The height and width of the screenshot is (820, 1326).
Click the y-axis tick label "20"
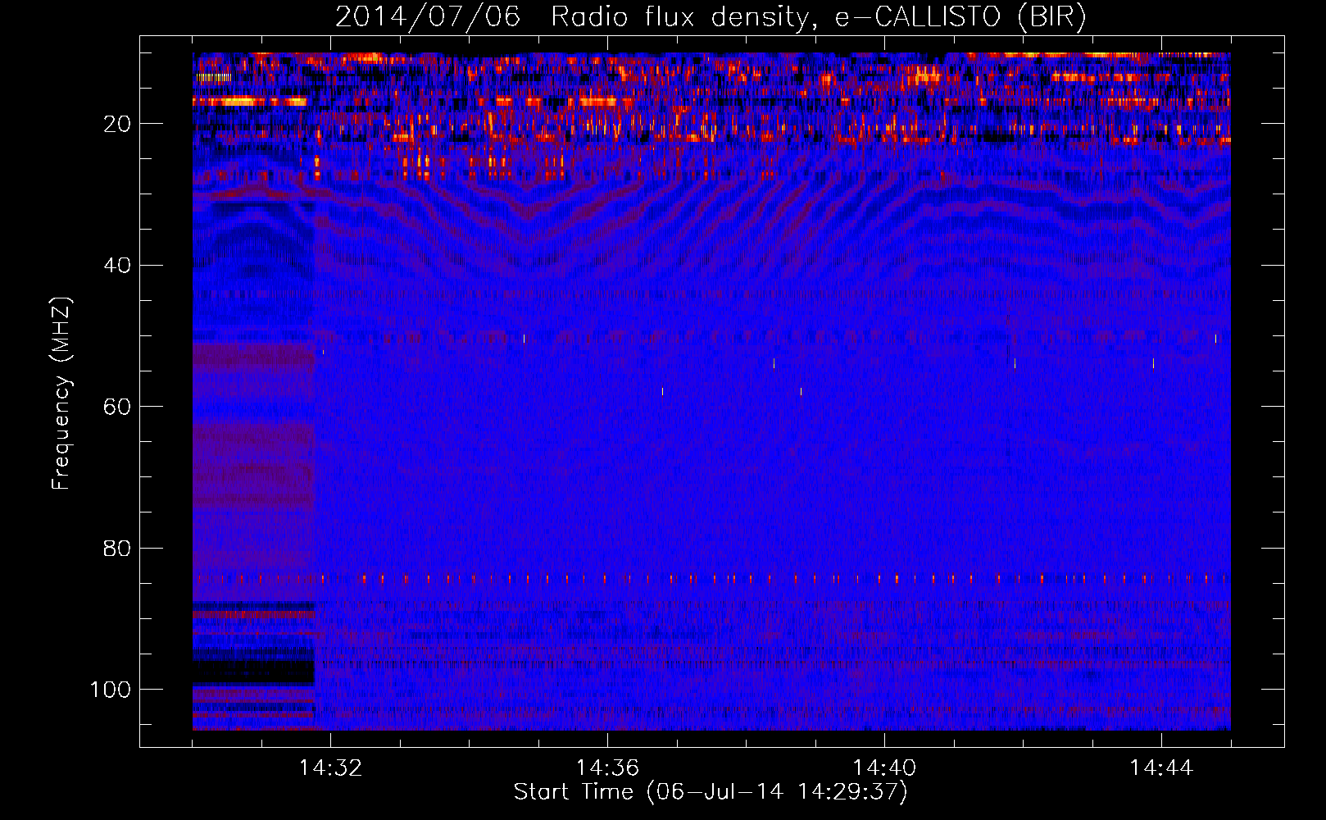(x=117, y=124)
